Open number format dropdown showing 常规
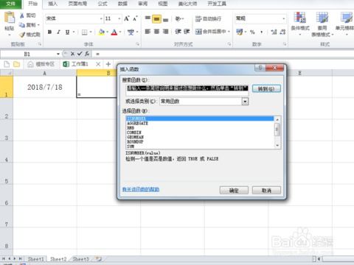 pyautogui.click(x=284, y=18)
